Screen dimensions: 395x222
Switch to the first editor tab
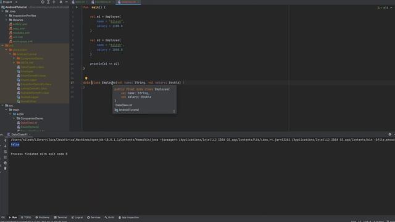(80, 2)
